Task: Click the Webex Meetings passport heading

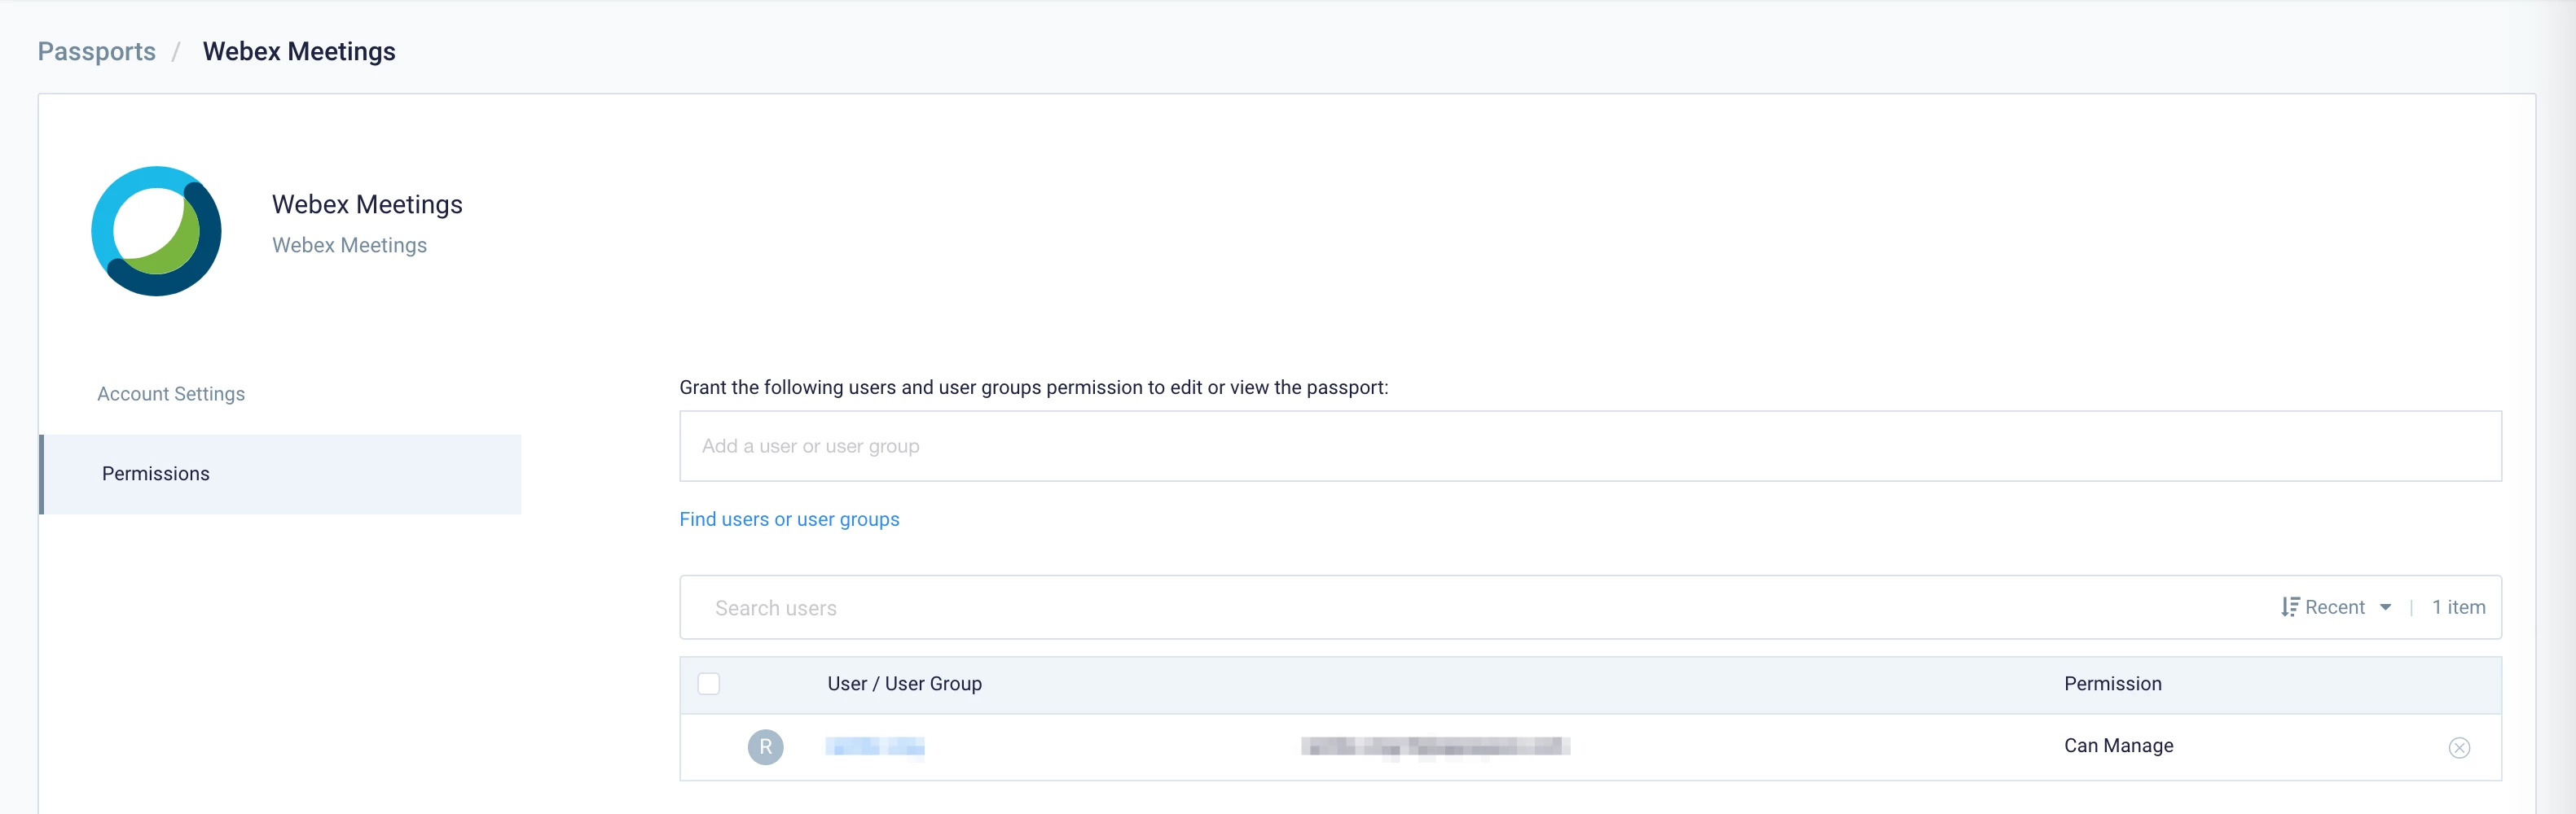Action: click(x=367, y=205)
